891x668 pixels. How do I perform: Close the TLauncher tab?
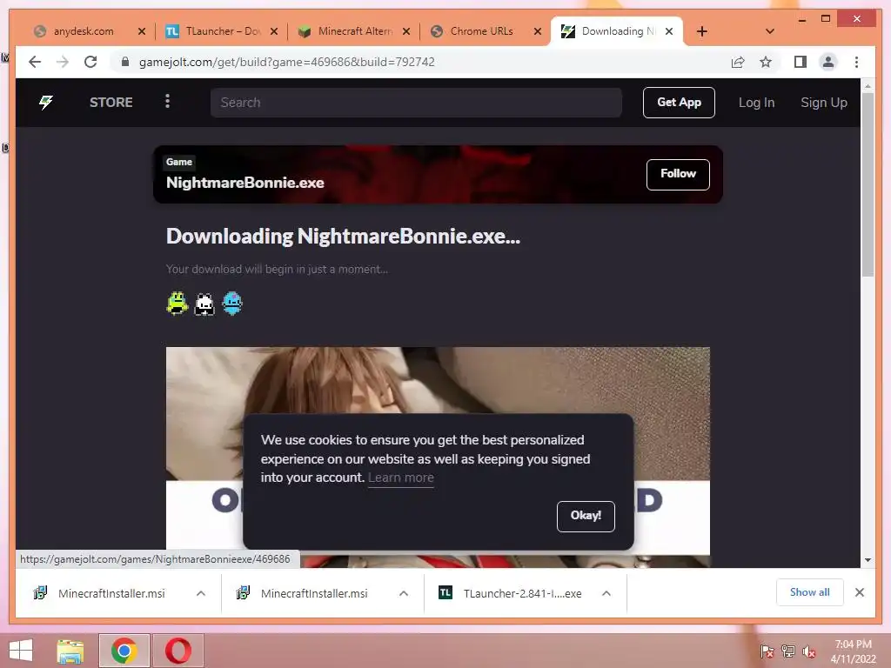274,31
